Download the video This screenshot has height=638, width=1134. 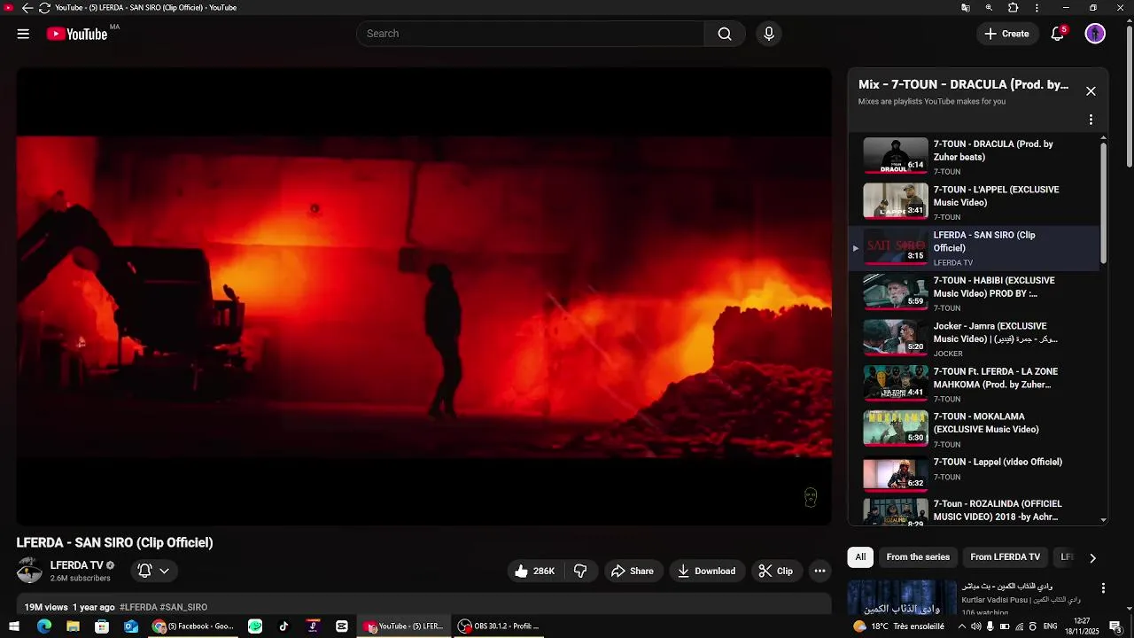point(706,572)
